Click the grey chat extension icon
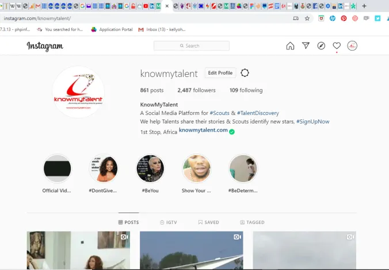This screenshot has width=389, height=270. tap(366, 18)
